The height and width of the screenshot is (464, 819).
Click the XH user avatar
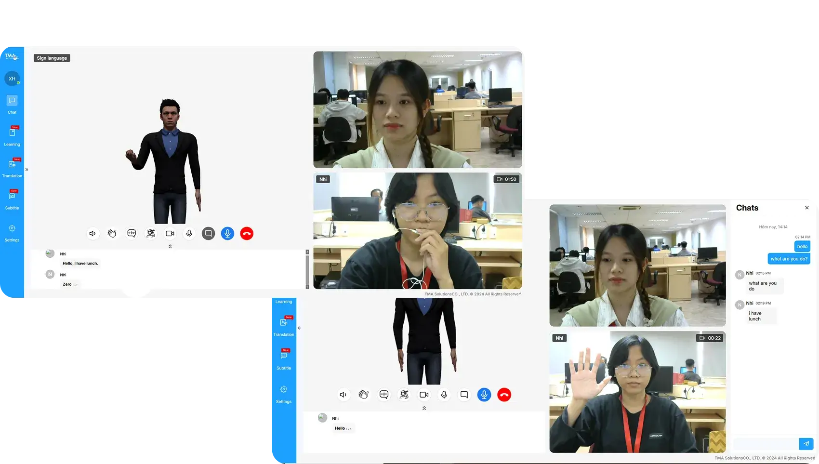[x=12, y=79]
